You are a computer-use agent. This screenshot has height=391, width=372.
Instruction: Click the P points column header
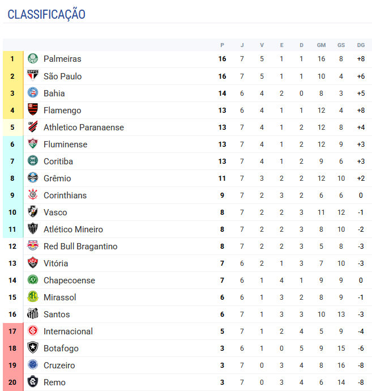tap(223, 45)
